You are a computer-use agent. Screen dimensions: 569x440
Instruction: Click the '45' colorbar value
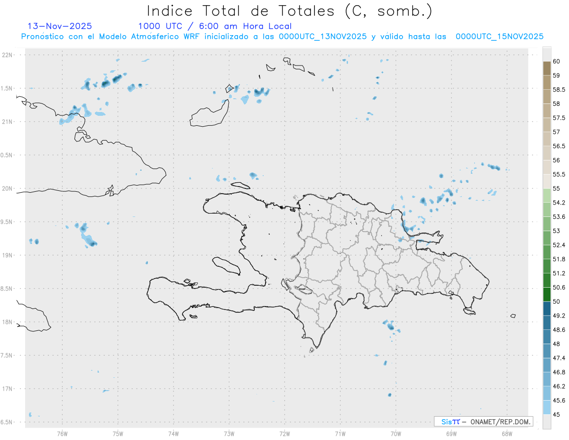pos(557,414)
